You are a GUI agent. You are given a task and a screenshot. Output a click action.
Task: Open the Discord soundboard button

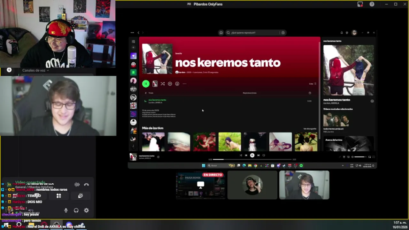pyautogui.click(x=81, y=196)
